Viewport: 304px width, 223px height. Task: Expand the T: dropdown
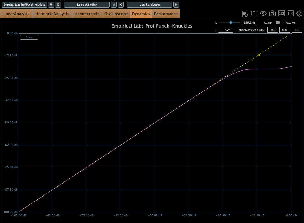pyautogui.click(x=225, y=30)
